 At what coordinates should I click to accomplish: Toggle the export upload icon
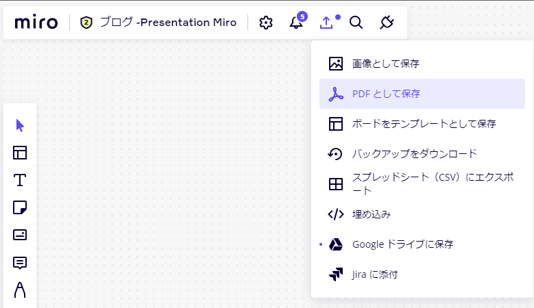tap(326, 23)
